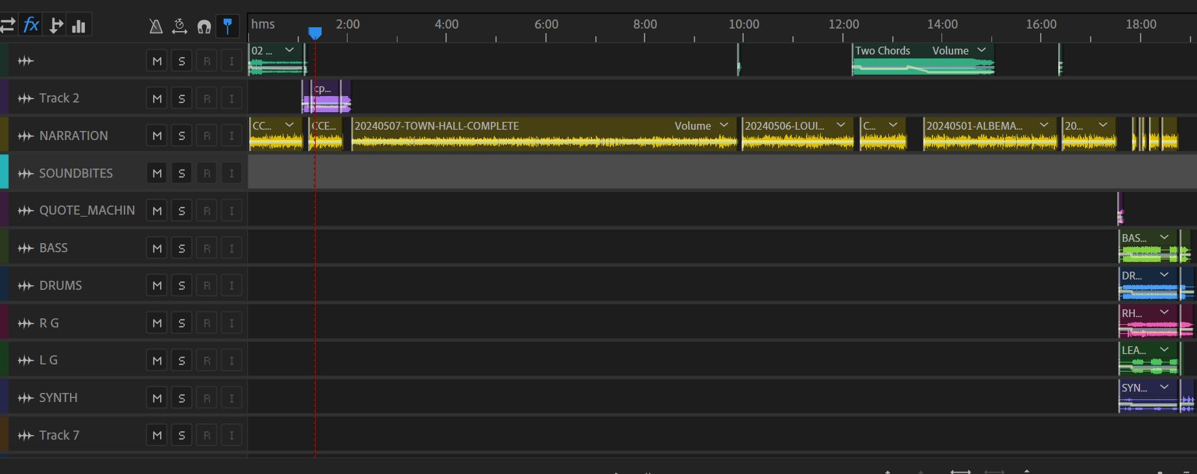Mute the SOUNDBITES track
The width and height of the screenshot is (1197, 474).
pyautogui.click(x=157, y=174)
